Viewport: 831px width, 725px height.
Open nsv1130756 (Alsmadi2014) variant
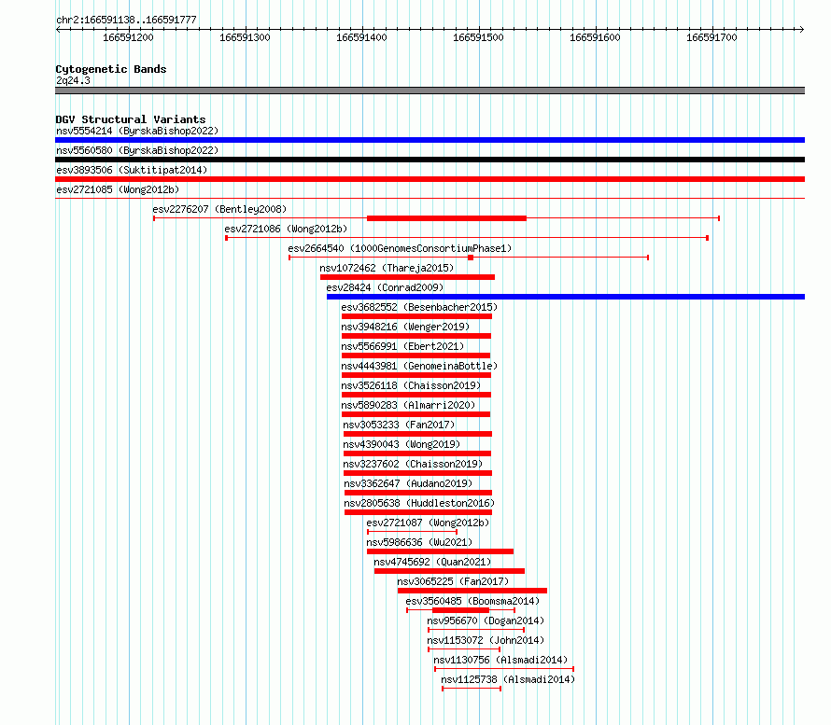500,660
